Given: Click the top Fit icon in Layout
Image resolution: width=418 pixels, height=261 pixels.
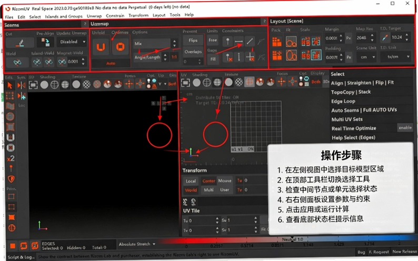Looking at the screenshot, I should click(291, 42).
